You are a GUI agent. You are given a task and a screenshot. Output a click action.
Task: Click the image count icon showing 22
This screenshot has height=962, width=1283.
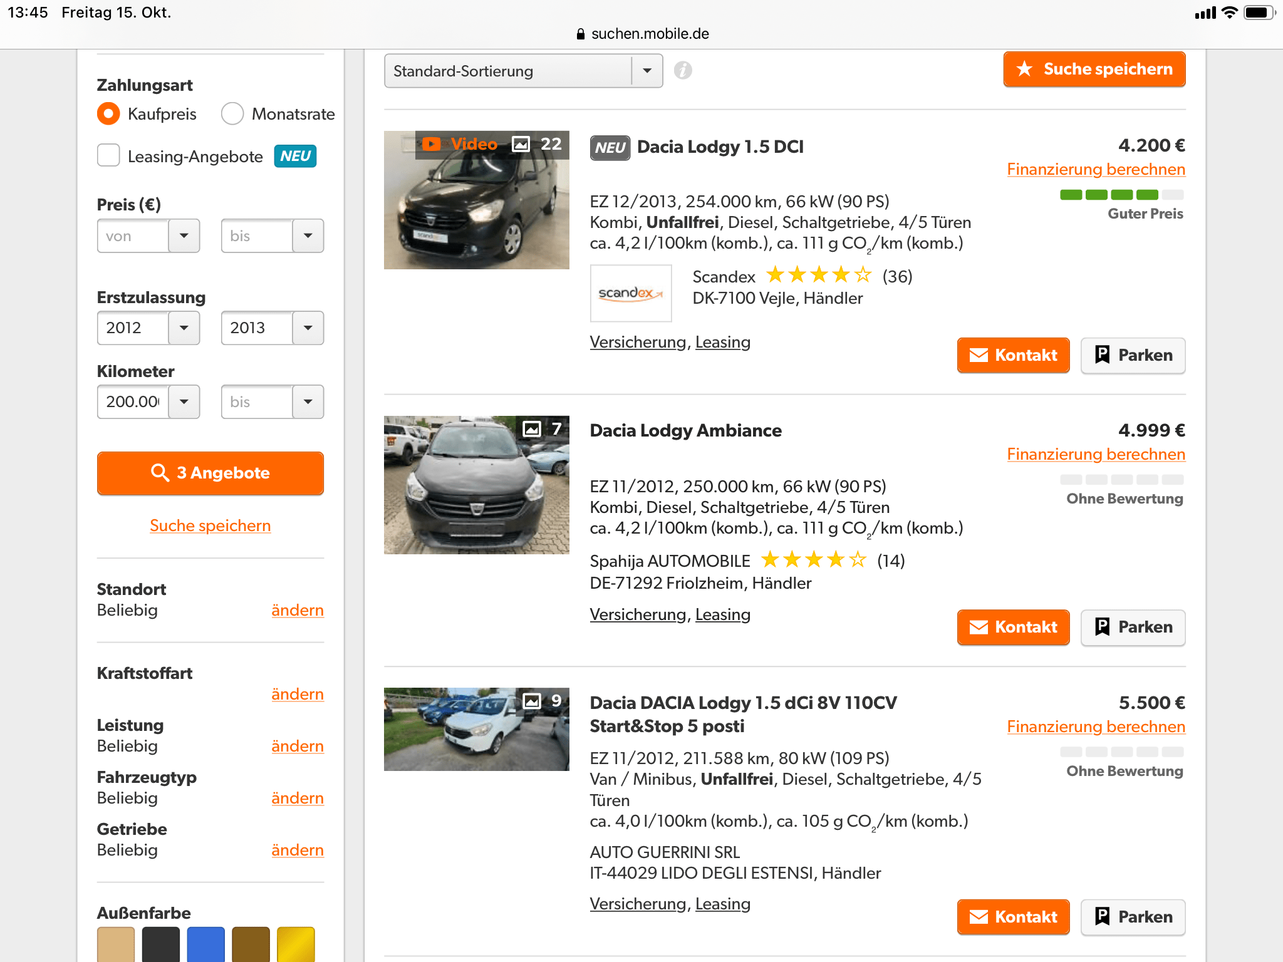[x=521, y=144]
